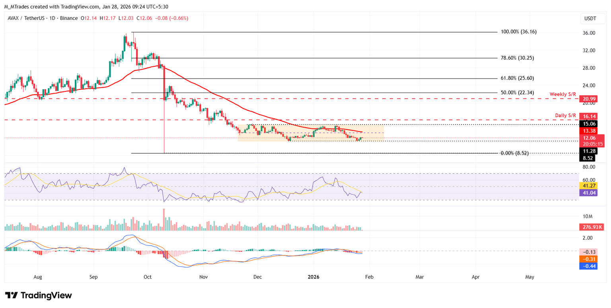This screenshot has height=308, width=611.
Task: Click the purple RSI 41.04 value tag
Action: point(587,192)
